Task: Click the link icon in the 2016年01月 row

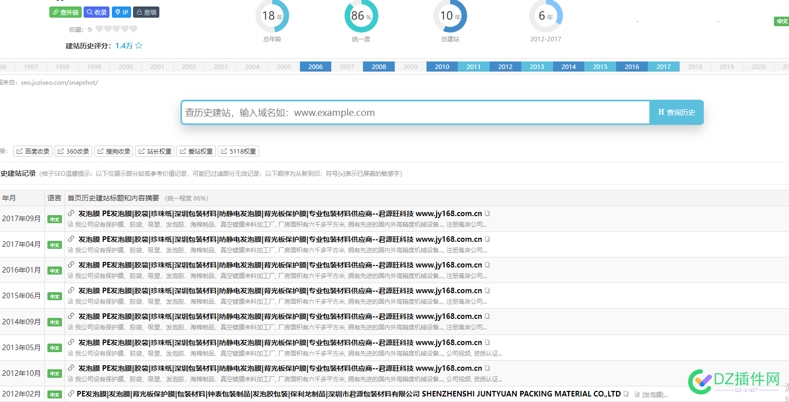Action: [x=71, y=264]
